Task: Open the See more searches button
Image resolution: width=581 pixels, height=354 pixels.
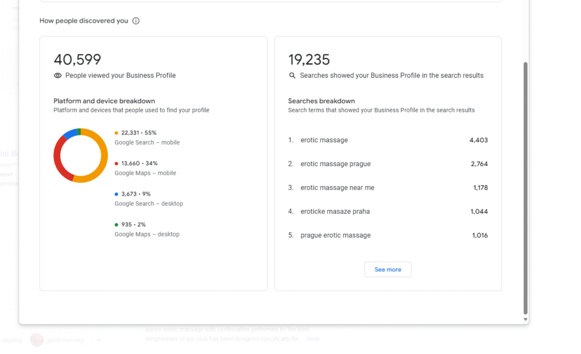Action: tap(388, 269)
